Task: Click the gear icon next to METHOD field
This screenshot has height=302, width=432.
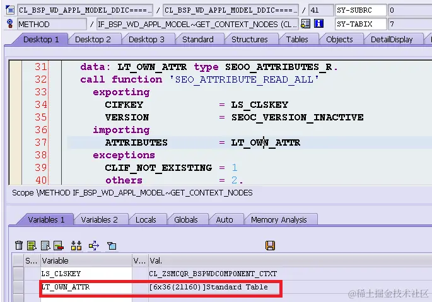Action: (10, 24)
